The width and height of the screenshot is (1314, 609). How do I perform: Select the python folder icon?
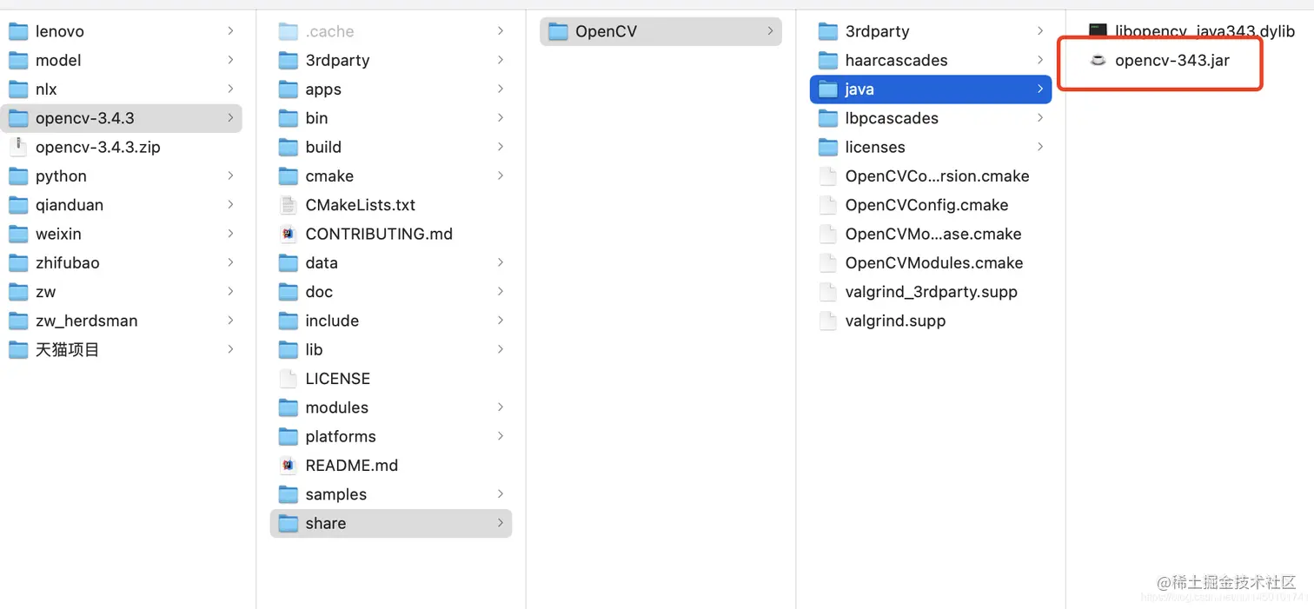pyautogui.click(x=18, y=176)
